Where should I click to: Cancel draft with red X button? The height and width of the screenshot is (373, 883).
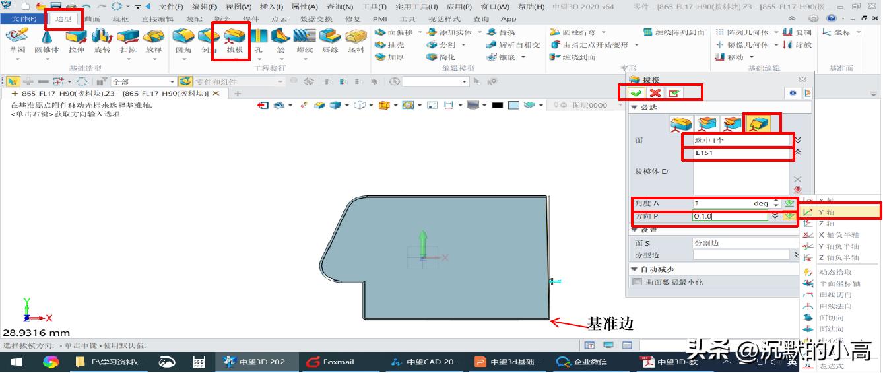(655, 94)
